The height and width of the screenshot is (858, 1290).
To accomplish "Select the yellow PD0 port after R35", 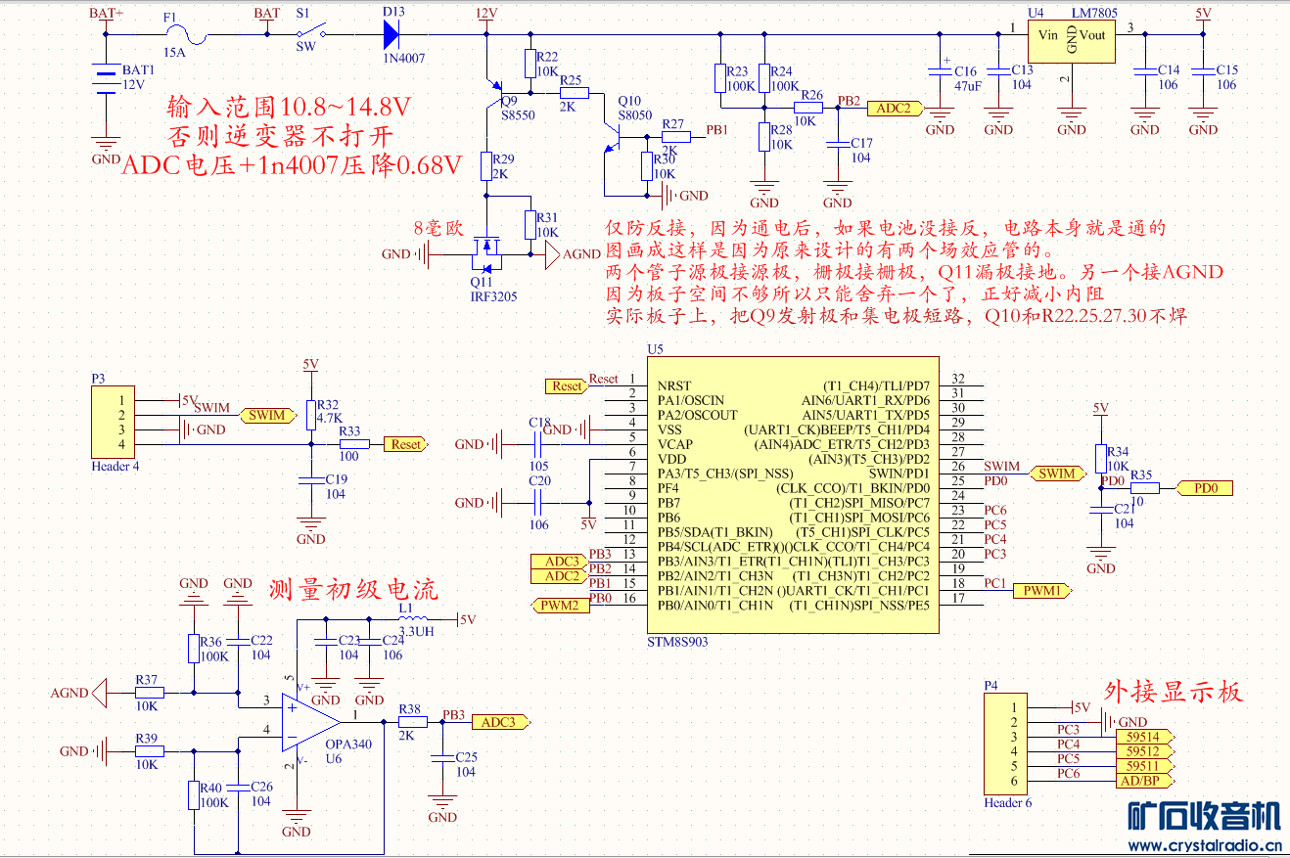I will (x=1205, y=487).
